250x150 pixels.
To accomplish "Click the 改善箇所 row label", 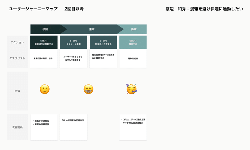I will [x=17, y=127].
